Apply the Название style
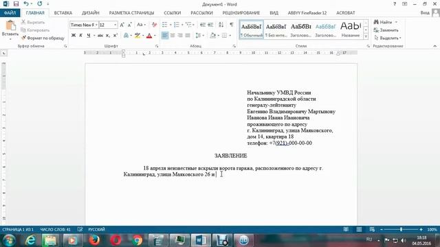Image resolution: width=440 pixels, height=247 pixels. (351, 30)
